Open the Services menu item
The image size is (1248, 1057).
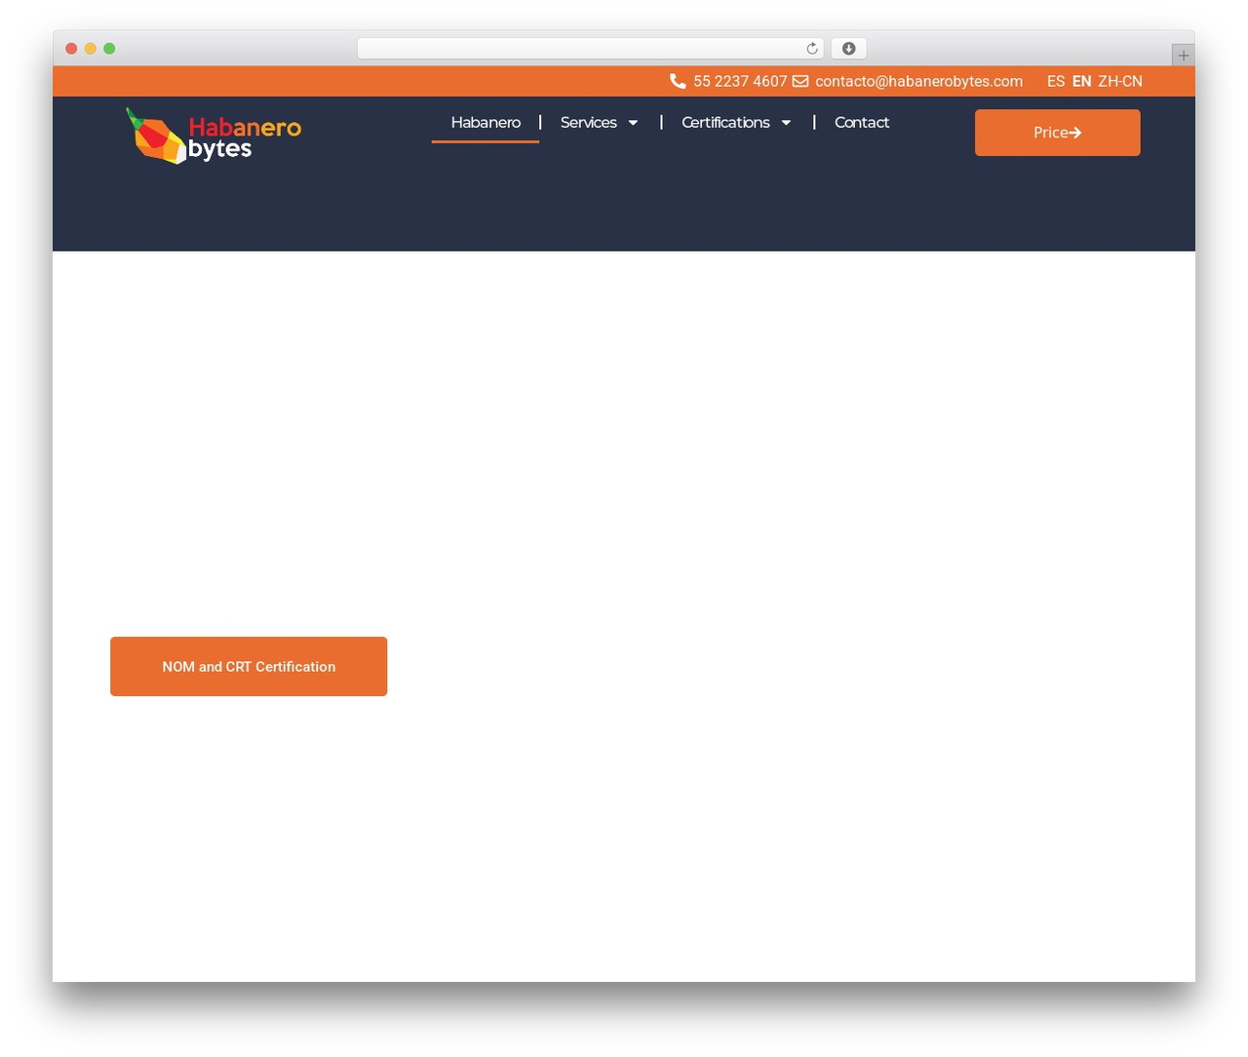point(589,122)
